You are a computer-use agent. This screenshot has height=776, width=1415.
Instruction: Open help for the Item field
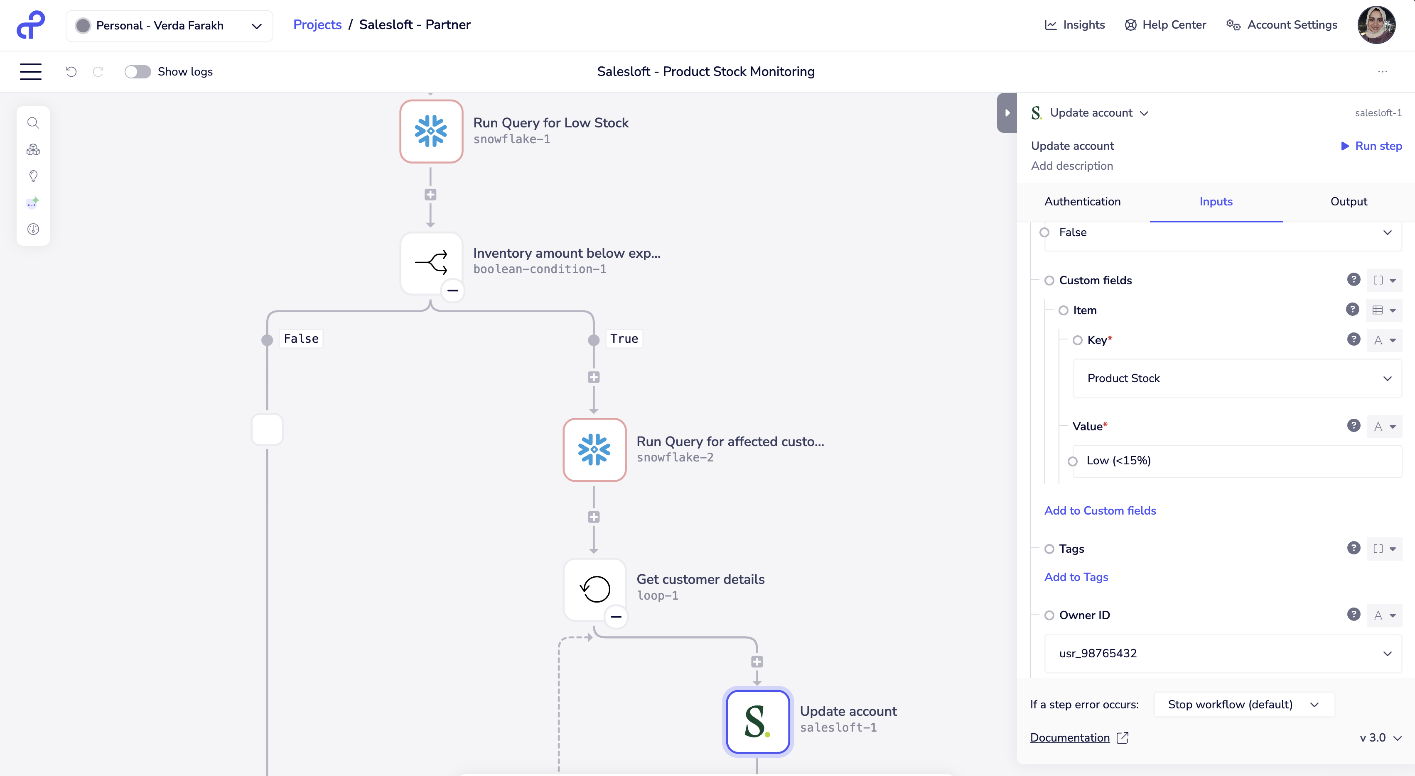[x=1352, y=310]
